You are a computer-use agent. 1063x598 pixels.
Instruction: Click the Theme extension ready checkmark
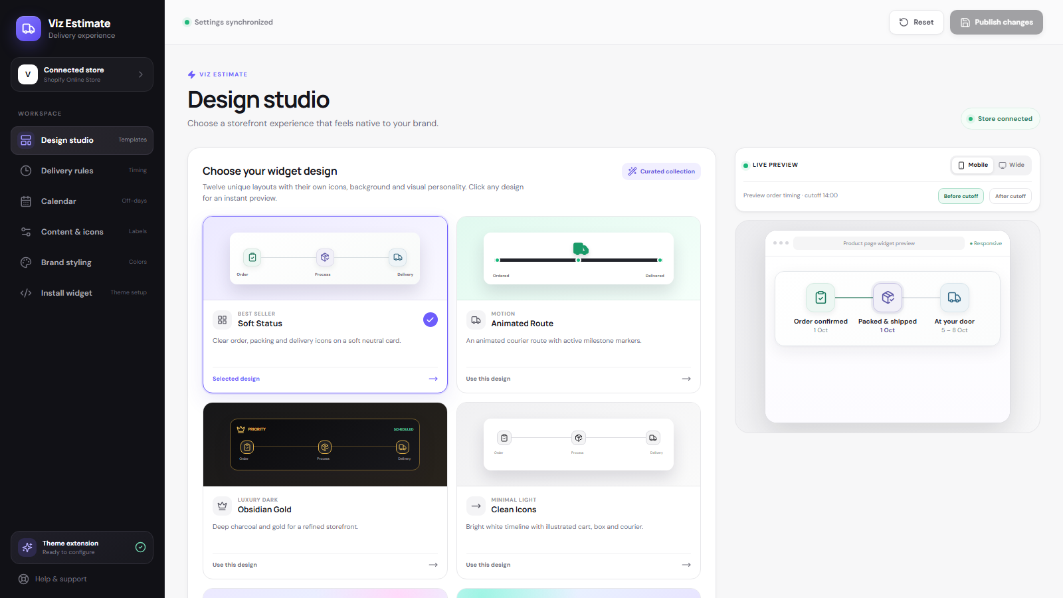pos(140,548)
